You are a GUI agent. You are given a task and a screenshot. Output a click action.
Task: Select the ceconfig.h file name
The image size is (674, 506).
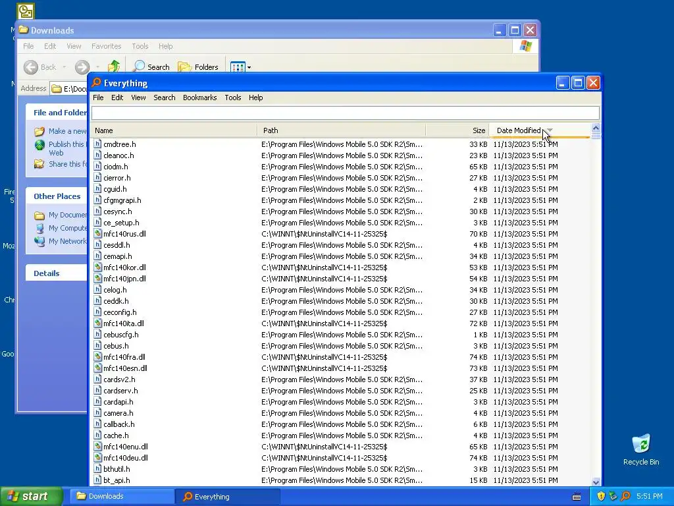120,312
